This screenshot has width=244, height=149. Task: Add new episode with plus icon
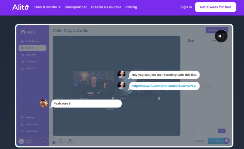click(x=43, y=41)
